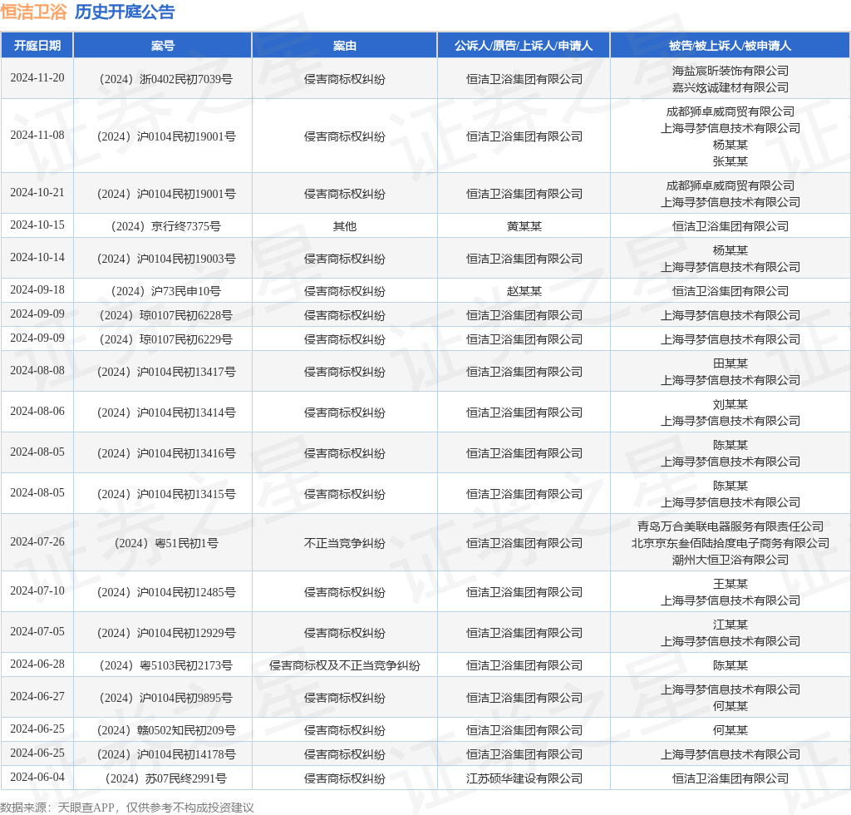The image size is (851, 815).
Task: Open 青岛万合美联电器服务有限责任公司 company page
Action: [x=730, y=526]
